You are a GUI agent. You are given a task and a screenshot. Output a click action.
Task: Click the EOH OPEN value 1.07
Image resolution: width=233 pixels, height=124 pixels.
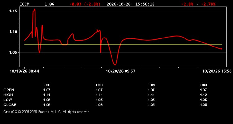click(47, 90)
